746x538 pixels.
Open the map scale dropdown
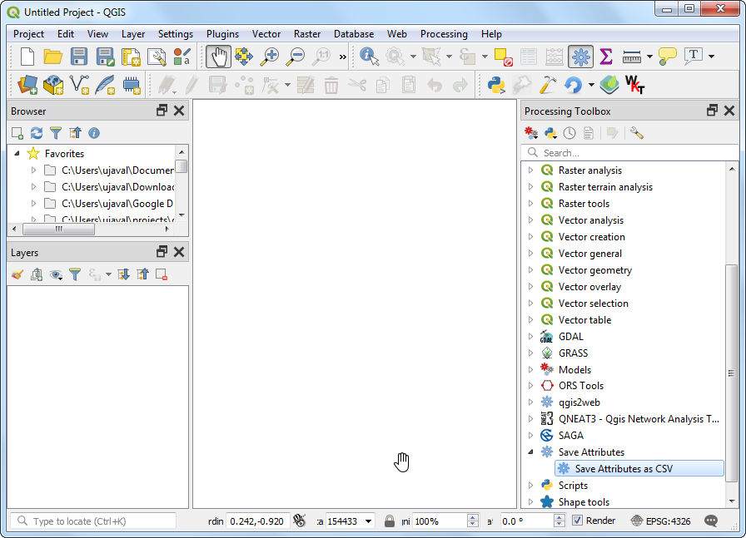[x=367, y=521]
